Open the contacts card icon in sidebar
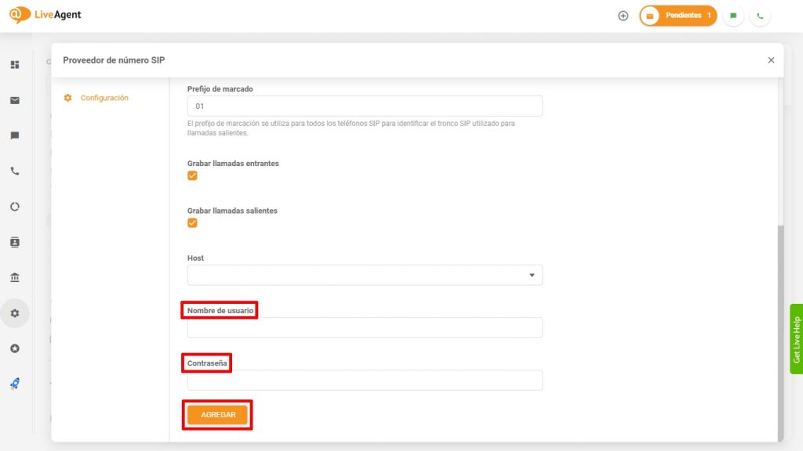The height and width of the screenshot is (451, 803). tap(14, 242)
